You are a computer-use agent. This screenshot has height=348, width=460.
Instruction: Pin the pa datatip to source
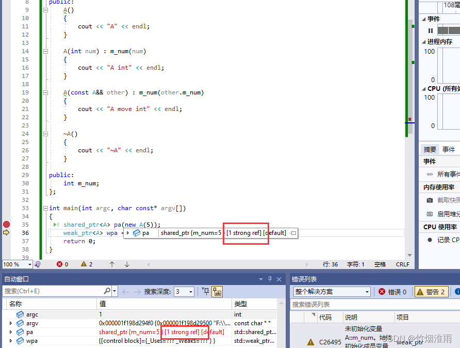(293, 233)
